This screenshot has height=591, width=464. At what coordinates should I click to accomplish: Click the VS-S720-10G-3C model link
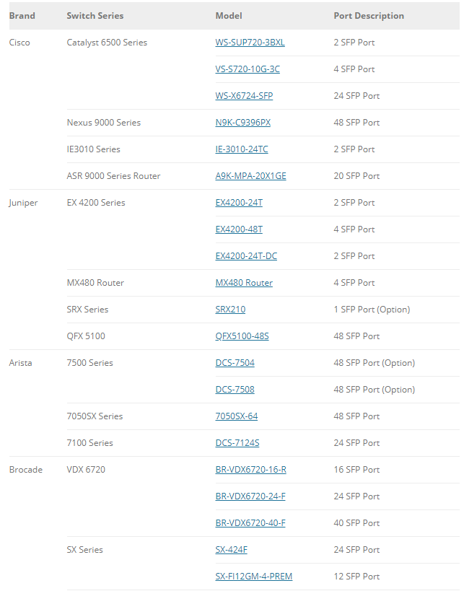[248, 69]
